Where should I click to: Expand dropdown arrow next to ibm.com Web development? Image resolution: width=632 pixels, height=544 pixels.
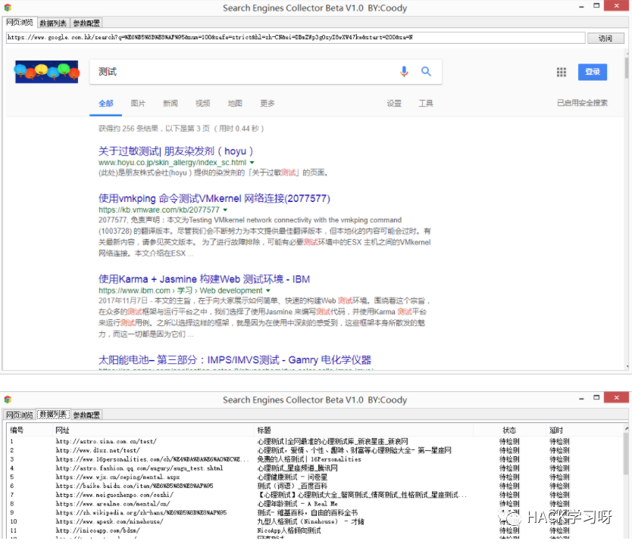[268, 291]
